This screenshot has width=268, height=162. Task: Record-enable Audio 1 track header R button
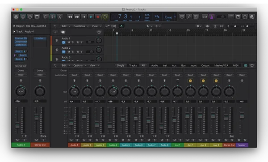pos(78,43)
